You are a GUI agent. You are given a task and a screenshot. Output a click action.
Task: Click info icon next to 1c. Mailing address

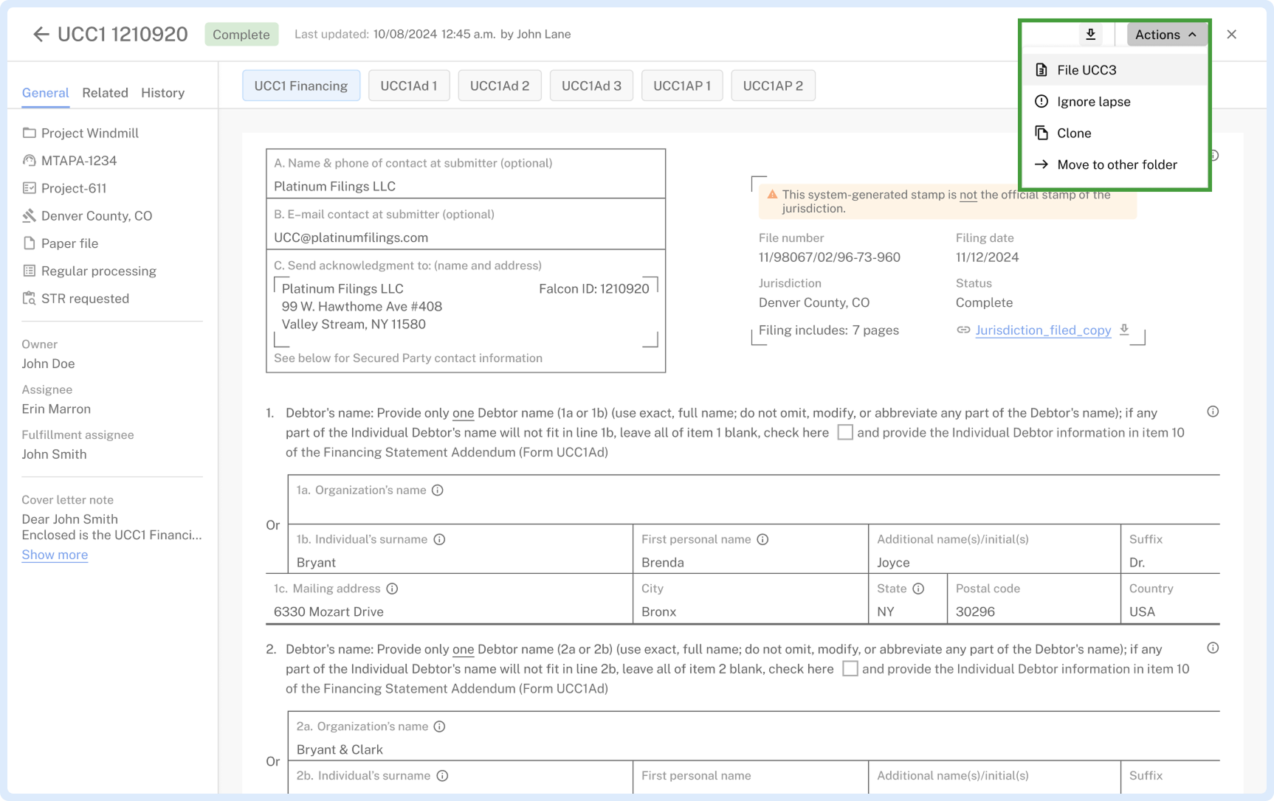pyautogui.click(x=392, y=589)
